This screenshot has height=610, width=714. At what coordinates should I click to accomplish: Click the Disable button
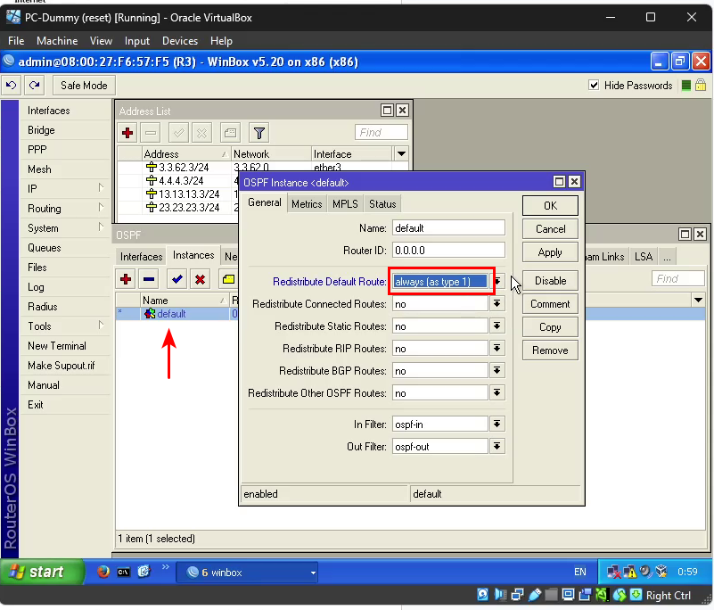click(550, 281)
